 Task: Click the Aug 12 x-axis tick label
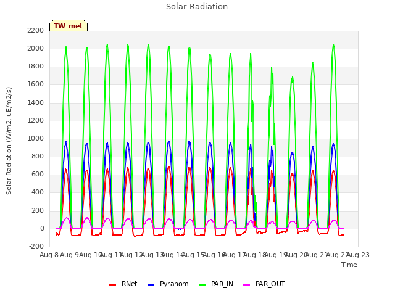[131, 255]
